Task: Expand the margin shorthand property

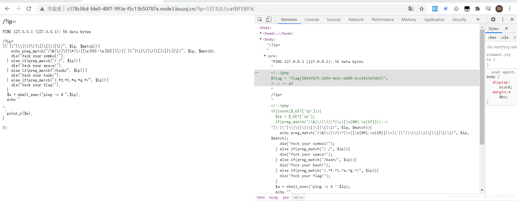Action: point(510,92)
